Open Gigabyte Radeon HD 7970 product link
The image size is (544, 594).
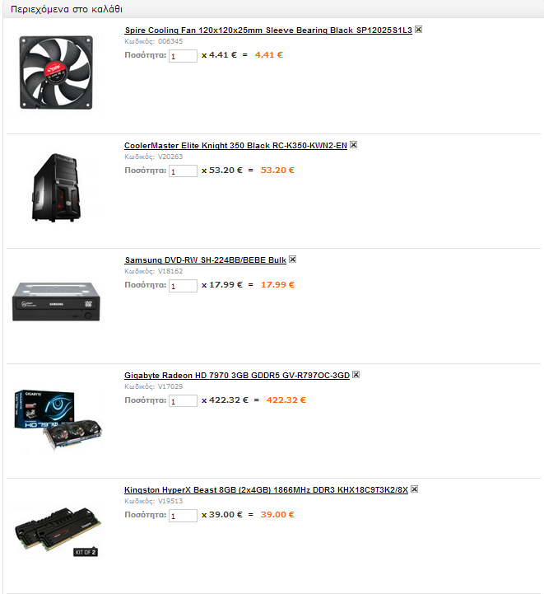[237, 376]
